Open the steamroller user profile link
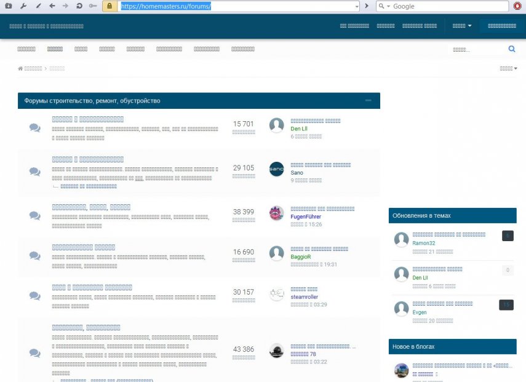 click(x=305, y=297)
